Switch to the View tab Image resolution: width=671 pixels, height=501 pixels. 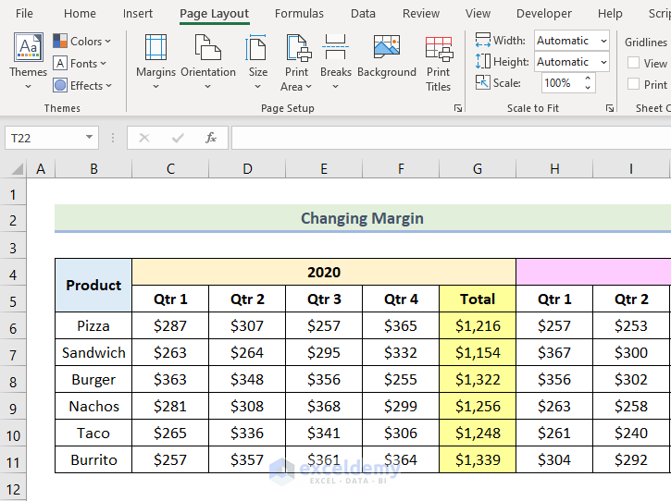pyautogui.click(x=478, y=14)
